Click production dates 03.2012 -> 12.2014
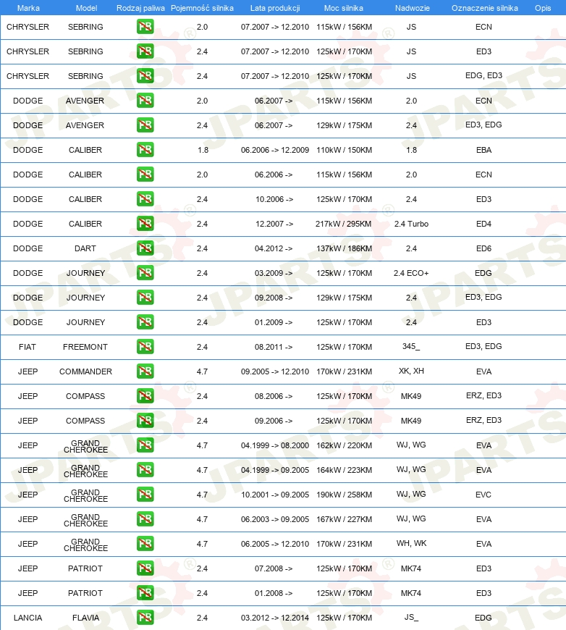This screenshot has width=566, height=630. pos(275,618)
